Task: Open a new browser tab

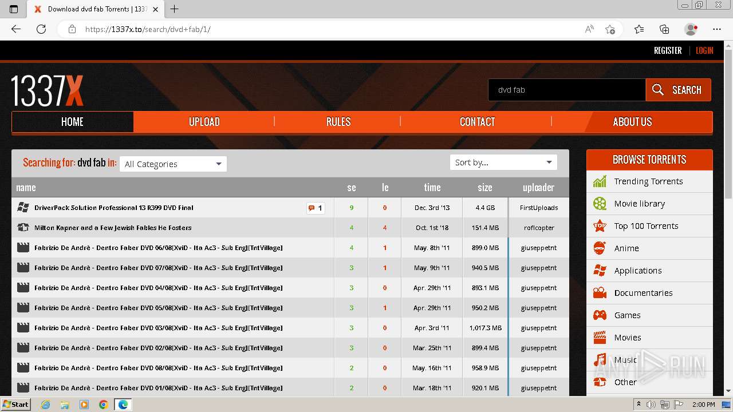Action: (x=175, y=9)
